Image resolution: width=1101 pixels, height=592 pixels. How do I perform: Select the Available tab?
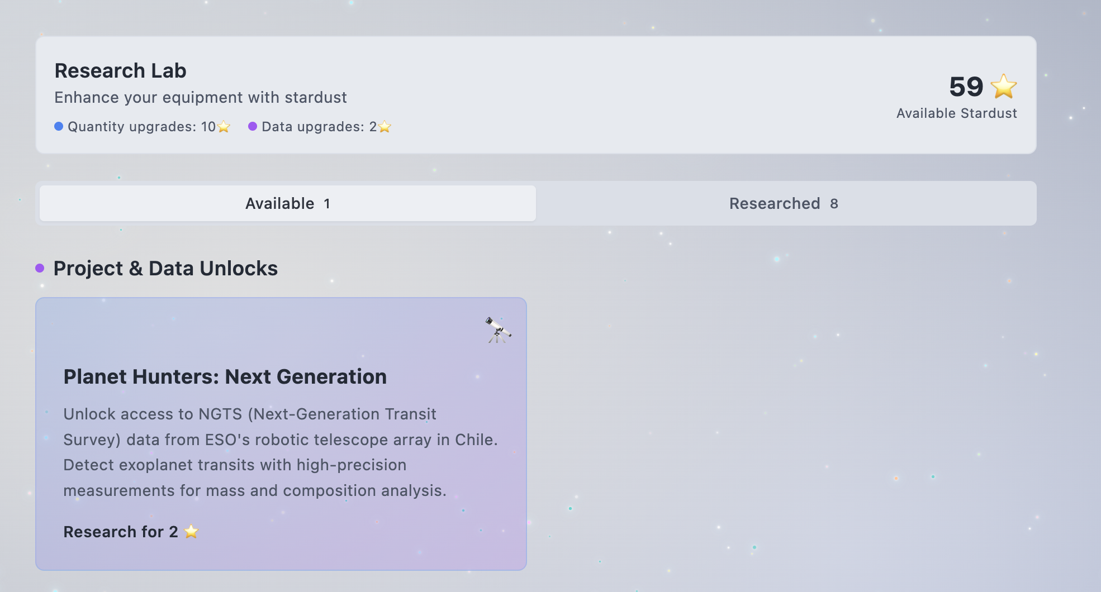[287, 203]
